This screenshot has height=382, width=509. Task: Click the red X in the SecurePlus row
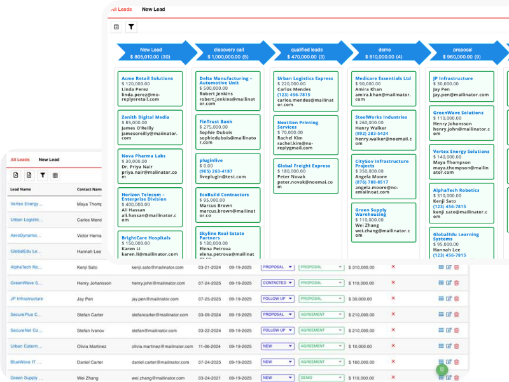coord(393,314)
